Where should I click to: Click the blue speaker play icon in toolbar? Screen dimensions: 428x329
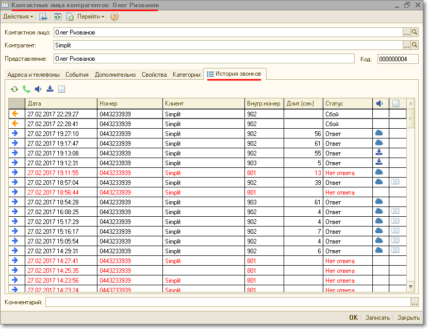click(x=38, y=89)
